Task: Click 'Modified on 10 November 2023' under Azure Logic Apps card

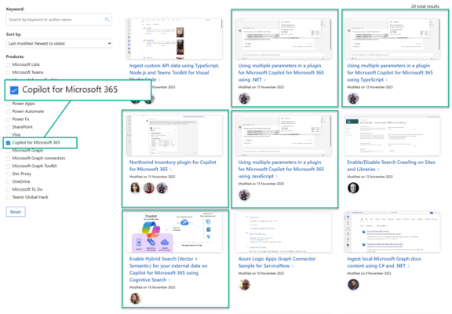Action: (x=261, y=273)
